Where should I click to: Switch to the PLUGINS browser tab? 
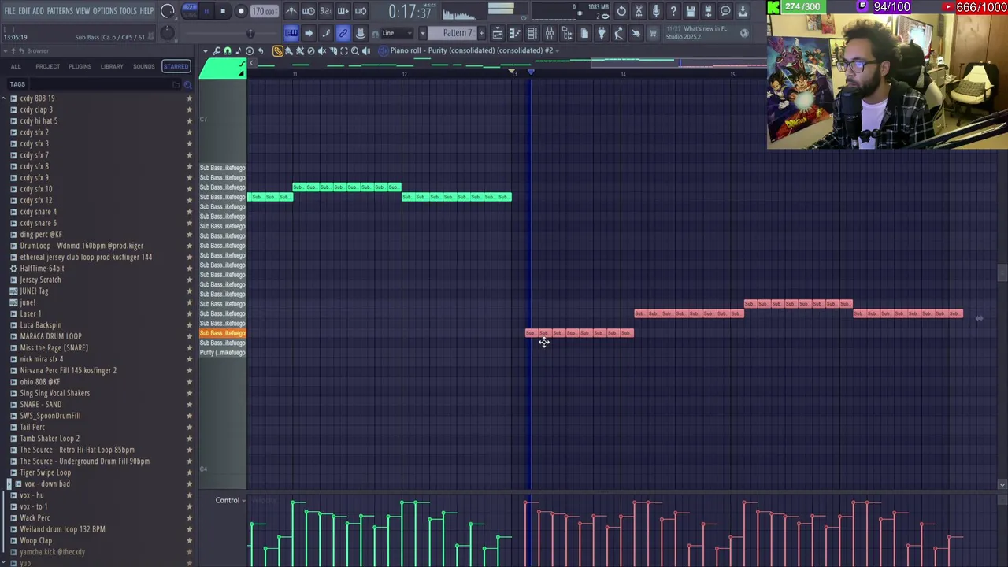pos(80,66)
